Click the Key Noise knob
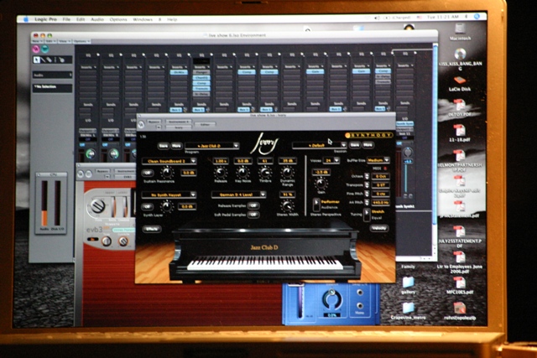This screenshot has height=358, width=537. click(x=242, y=173)
